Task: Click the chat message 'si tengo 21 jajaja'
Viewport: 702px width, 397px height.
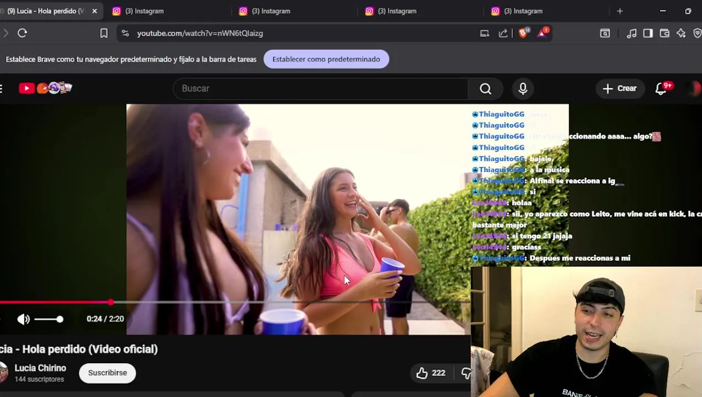Action: pyautogui.click(x=542, y=236)
